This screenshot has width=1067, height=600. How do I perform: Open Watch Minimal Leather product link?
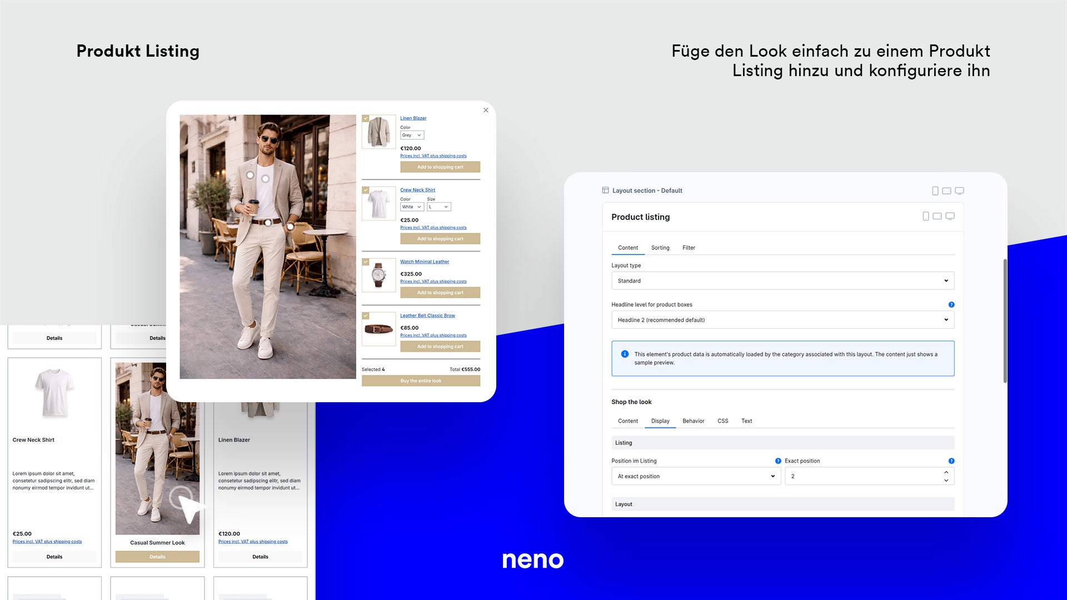coord(425,262)
